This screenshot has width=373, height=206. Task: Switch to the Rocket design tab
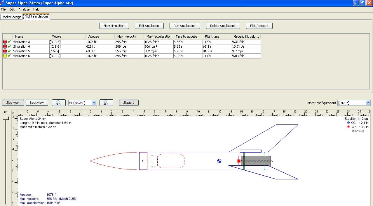coord(11,17)
